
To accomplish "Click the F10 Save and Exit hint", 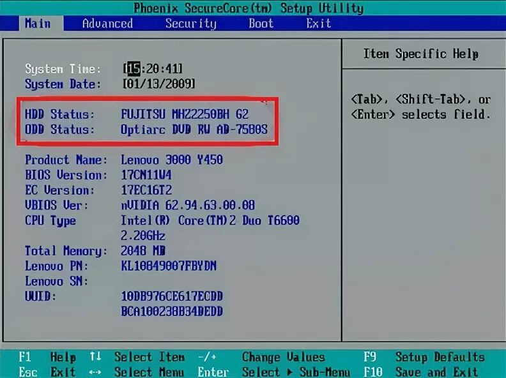I will (421, 372).
